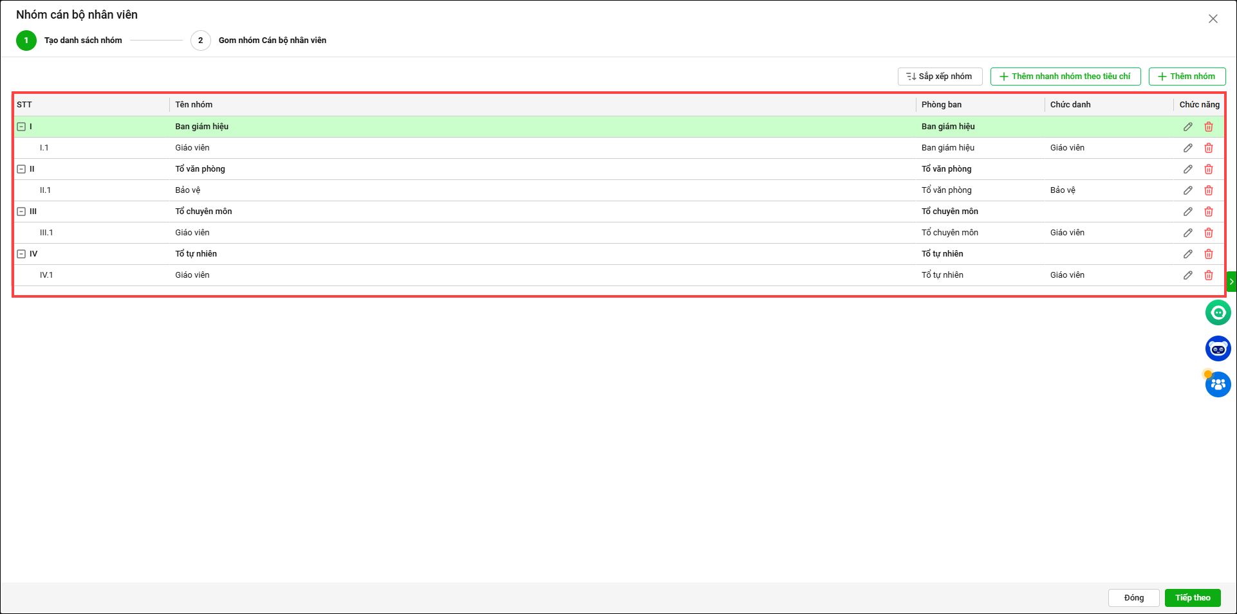Go to step 1 Tạo danh sách nhóm
The height and width of the screenshot is (614, 1237).
pyautogui.click(x=26, y=41)
